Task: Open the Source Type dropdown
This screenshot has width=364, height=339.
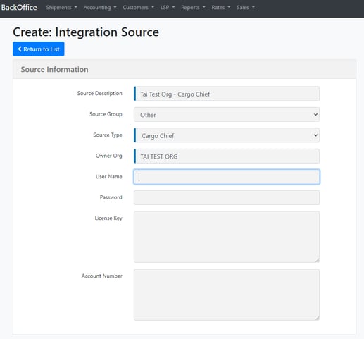Action: click(227, 135)
